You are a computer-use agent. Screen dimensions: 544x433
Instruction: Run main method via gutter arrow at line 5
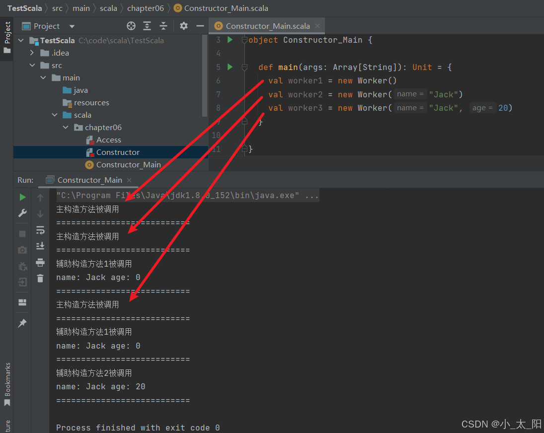(x=230, y=67)
